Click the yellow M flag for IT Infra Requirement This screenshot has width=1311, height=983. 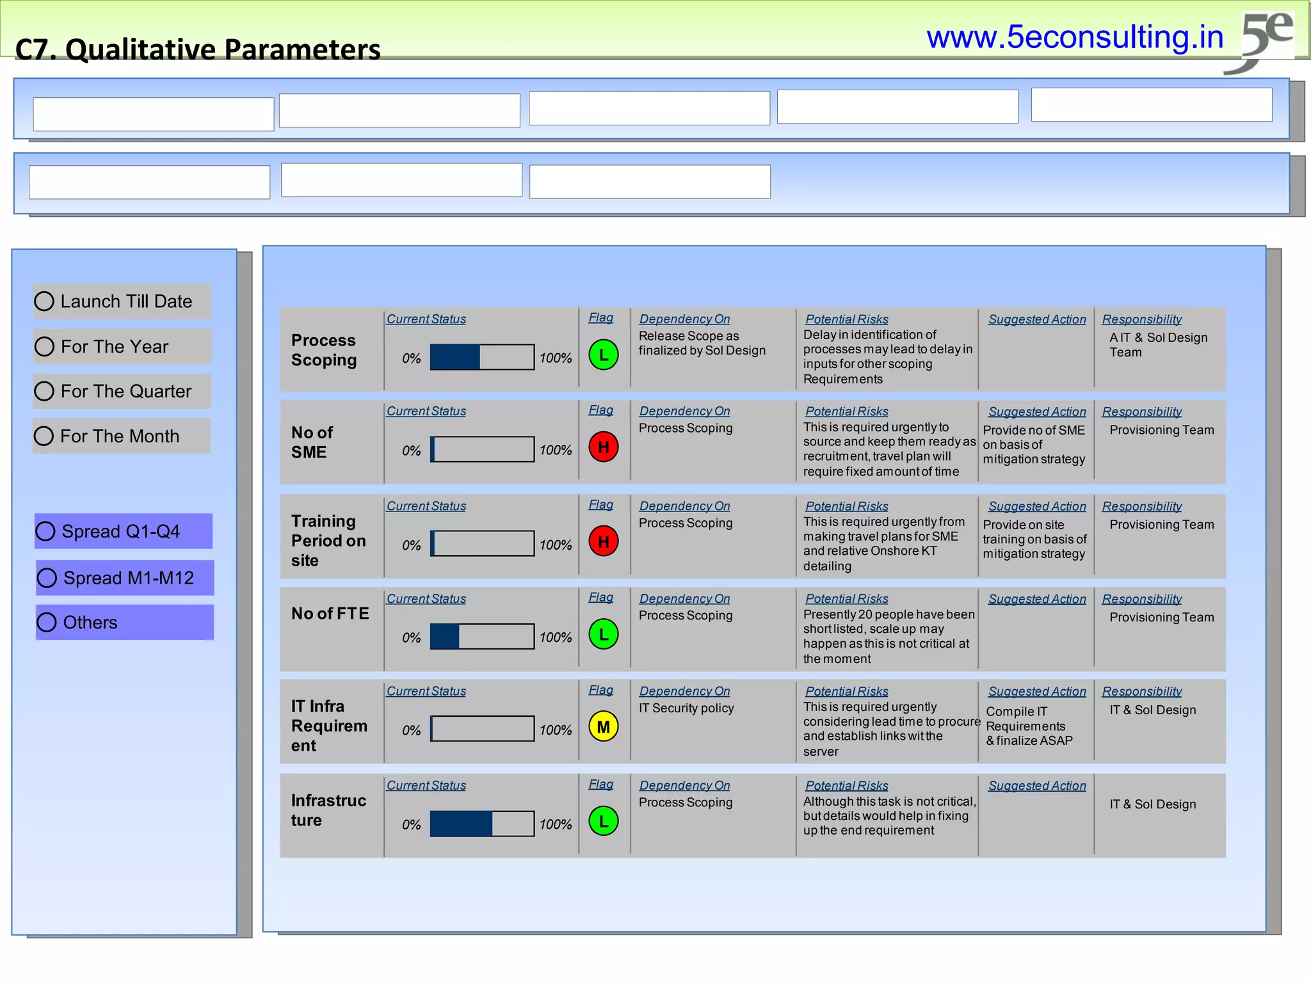tap(603, 727)
